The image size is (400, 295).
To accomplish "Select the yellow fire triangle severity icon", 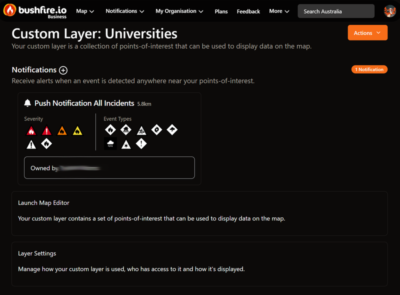I will pyautogui.click(x=77, y=130).
